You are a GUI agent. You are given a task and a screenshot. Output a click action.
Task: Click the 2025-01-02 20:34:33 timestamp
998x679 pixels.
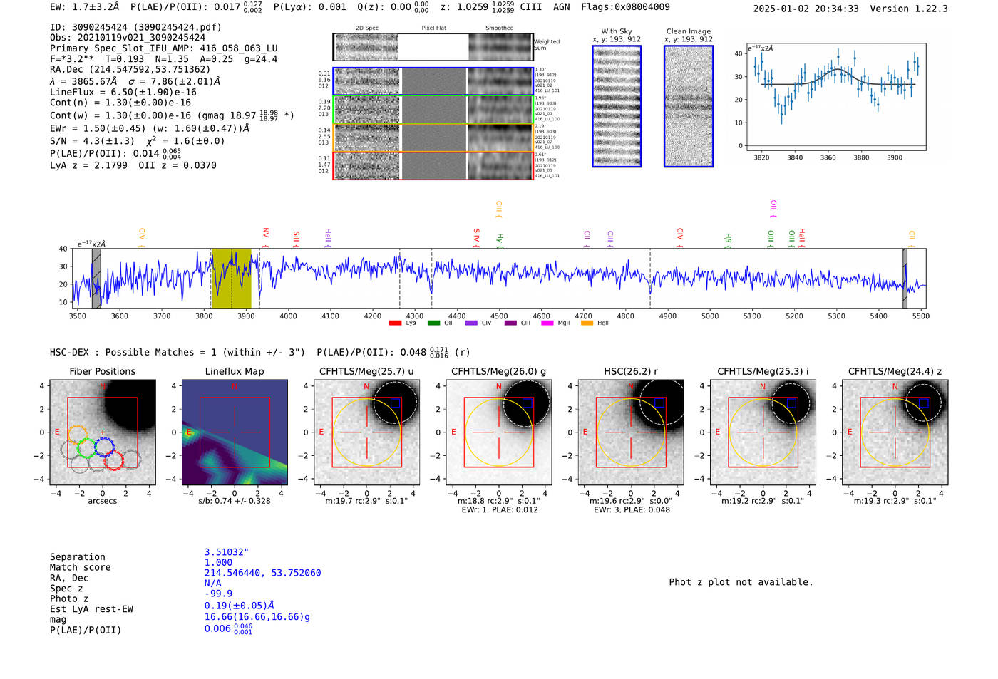[x=806, y=9]
